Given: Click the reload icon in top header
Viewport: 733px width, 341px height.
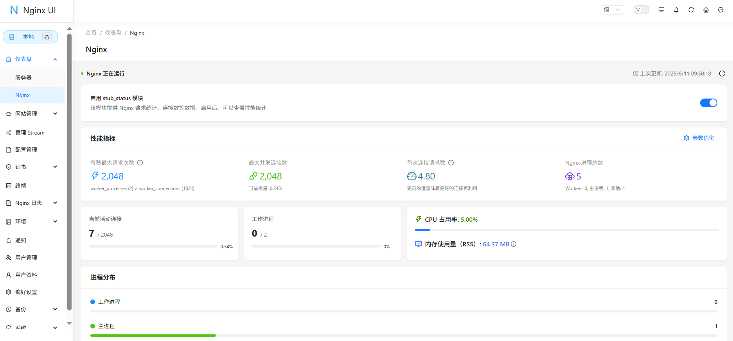Looking at the screenshot, I should (x=691, y=10).
